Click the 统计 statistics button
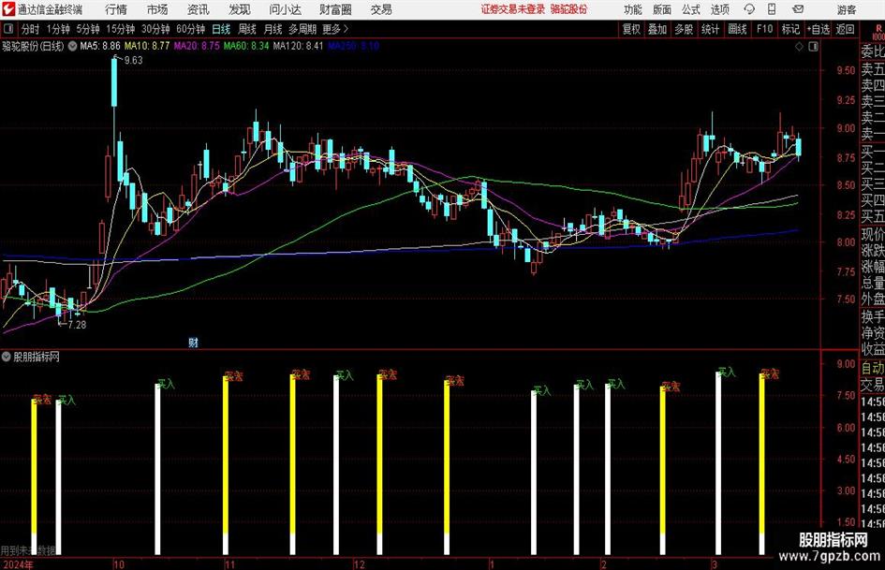The image size is (885, 570). click(711, 29)
